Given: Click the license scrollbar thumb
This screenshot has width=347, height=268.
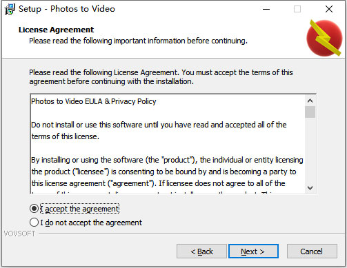Looking at the screenshot, I should 310,112.
